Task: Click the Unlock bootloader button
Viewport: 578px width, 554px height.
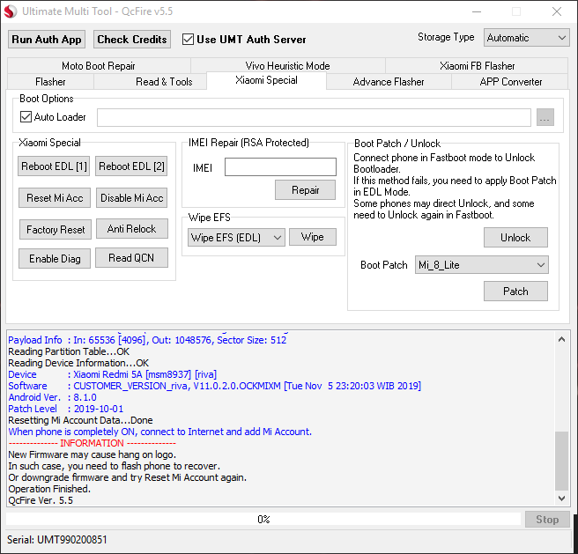Action: [x=515, y=238]
